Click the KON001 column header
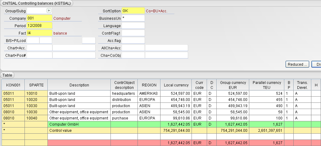The height and width of the screenshot is (146, 321). coord(13,85)
